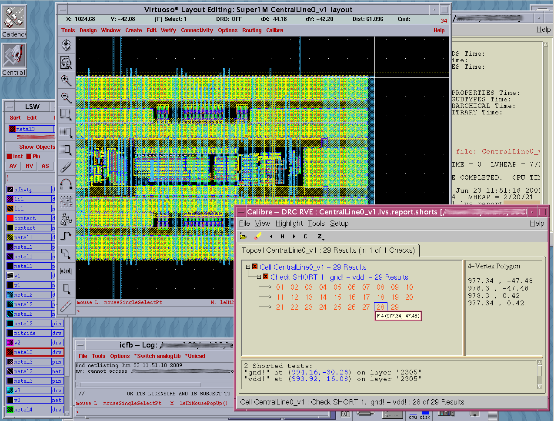The width and height of the screenshot is (554, 421).
Task: Click the Save icon in Virtuoso toolbar
Action: [66, 45]
